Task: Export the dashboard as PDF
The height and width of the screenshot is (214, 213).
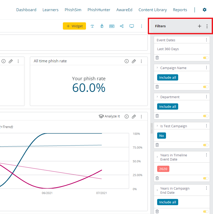Action: click(112, 26)
